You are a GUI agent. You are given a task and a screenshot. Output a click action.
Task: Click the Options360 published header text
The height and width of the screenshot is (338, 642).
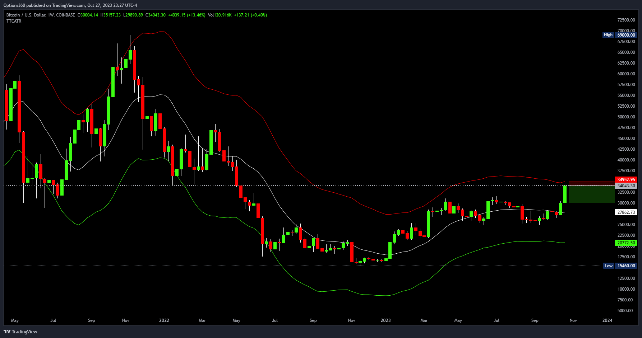click(70, 5)
